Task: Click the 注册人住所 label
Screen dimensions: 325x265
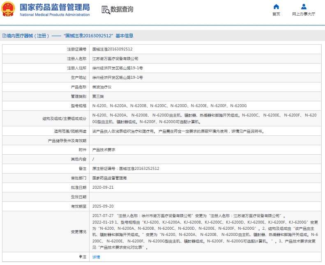Action: [77, 68]
